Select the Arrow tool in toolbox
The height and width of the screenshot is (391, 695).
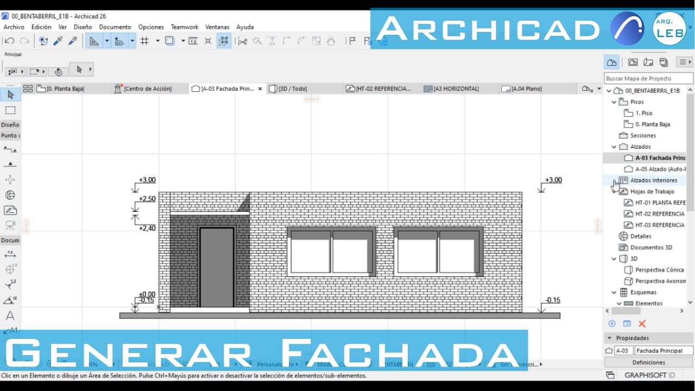(x=10, y=95)
